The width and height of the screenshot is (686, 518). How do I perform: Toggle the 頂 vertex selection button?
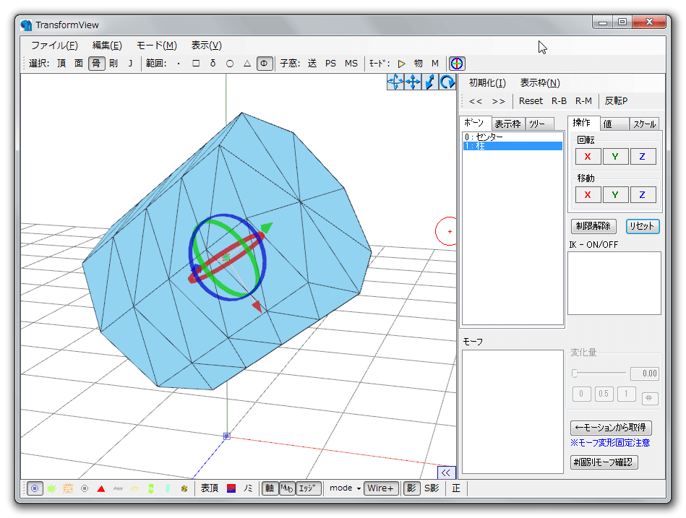pos(61,64)
